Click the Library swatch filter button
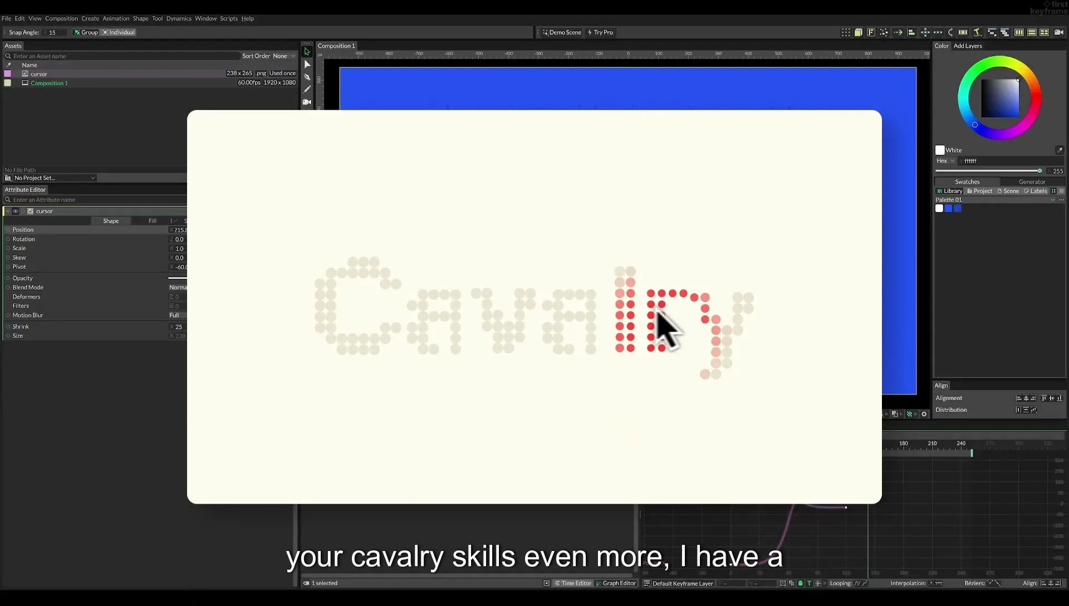 click(949, 191)
